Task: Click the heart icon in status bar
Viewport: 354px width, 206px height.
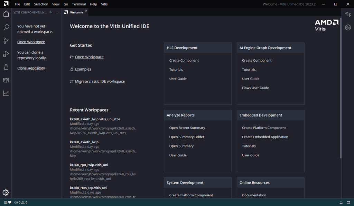Action: point(10,203)
